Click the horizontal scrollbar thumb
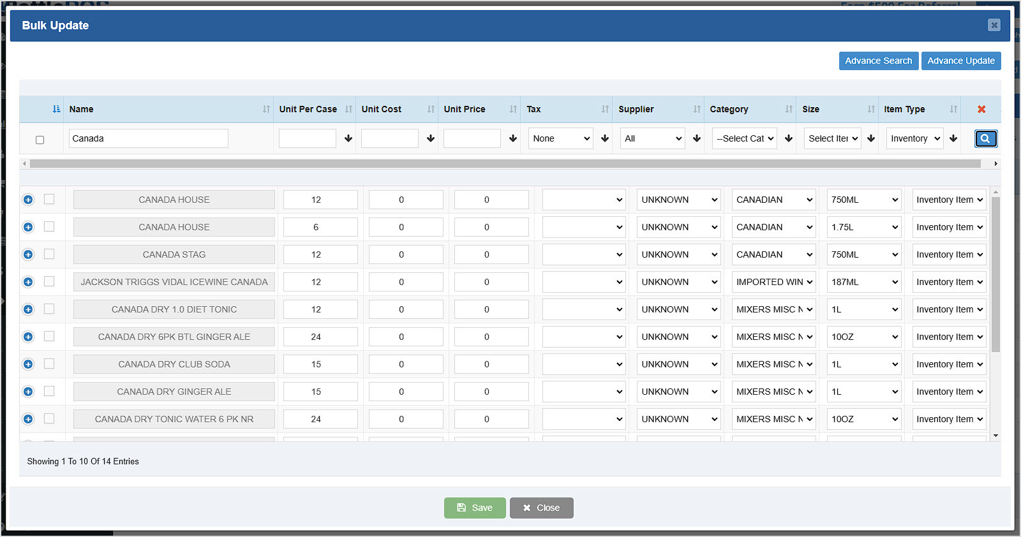 click(505, 164)
